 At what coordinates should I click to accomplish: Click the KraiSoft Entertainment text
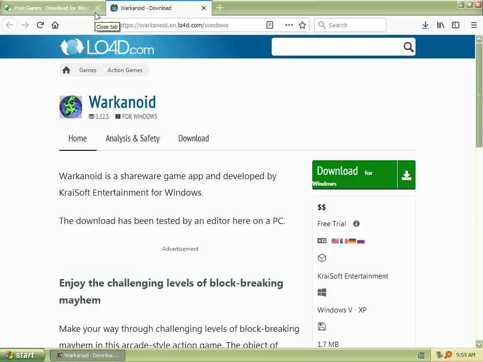(x=353, y=276)
